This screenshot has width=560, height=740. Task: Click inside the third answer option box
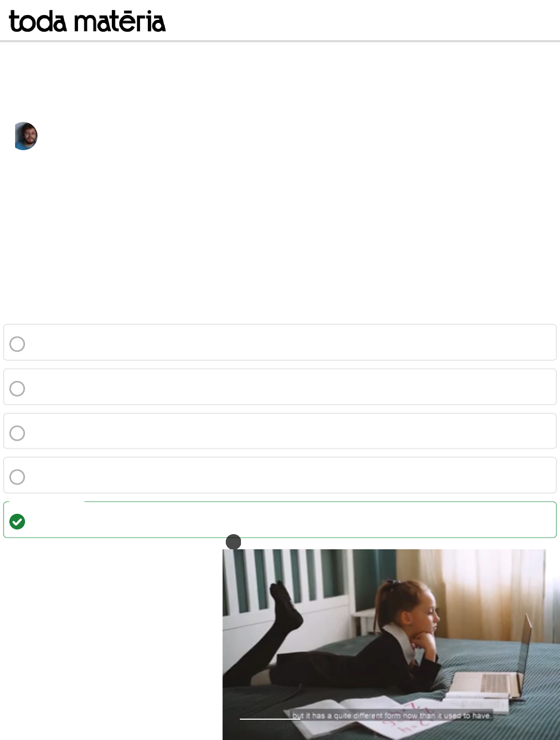tap(280, 431)
